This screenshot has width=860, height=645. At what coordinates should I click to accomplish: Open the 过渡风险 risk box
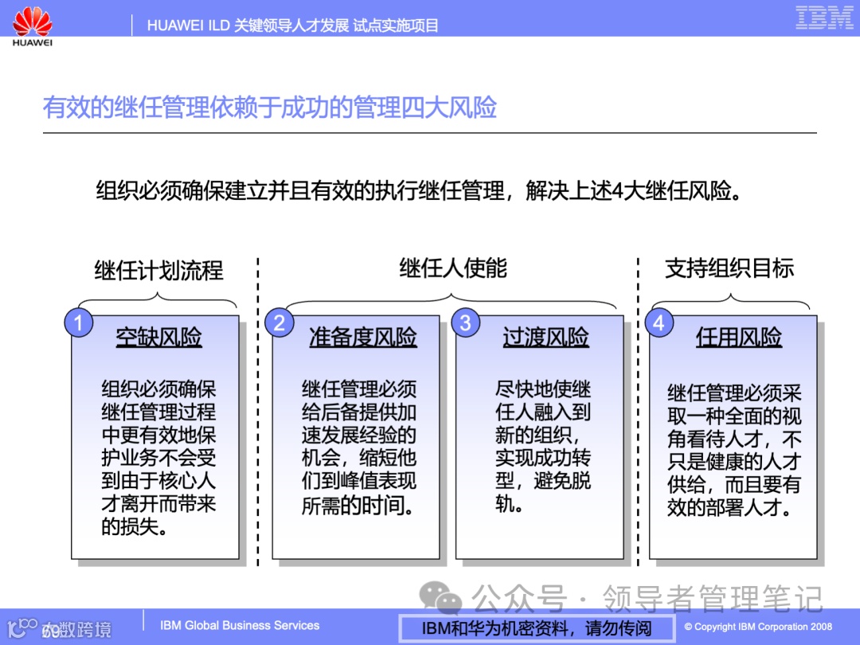click(543, 438)
